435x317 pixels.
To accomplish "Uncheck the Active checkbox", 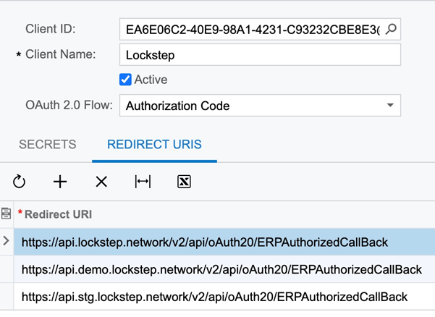I will (125, 80).
